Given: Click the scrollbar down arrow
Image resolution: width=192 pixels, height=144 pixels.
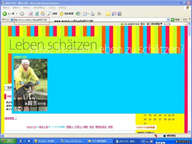Looking at the screenshot, I should tap(189, 132).
